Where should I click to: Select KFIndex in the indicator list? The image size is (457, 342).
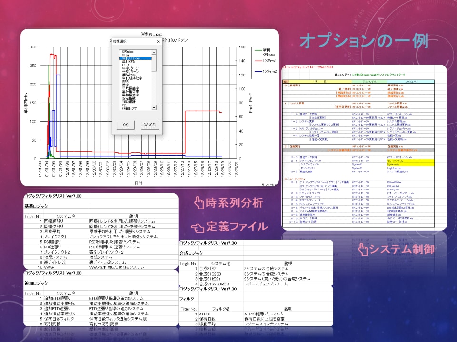point(128,52)
